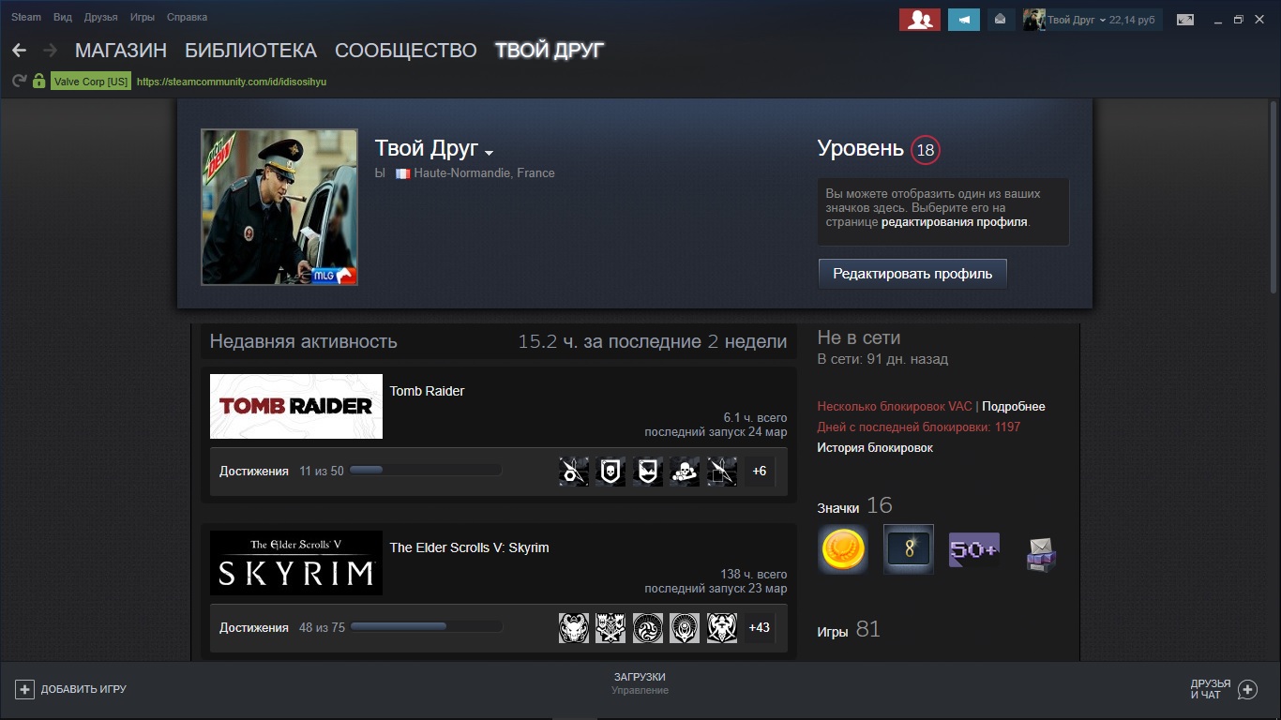Click the second Tomb Raider achievement icon
Viewport: 1281px width, 720px height.
pyautogui.click(x=610, y=472)
